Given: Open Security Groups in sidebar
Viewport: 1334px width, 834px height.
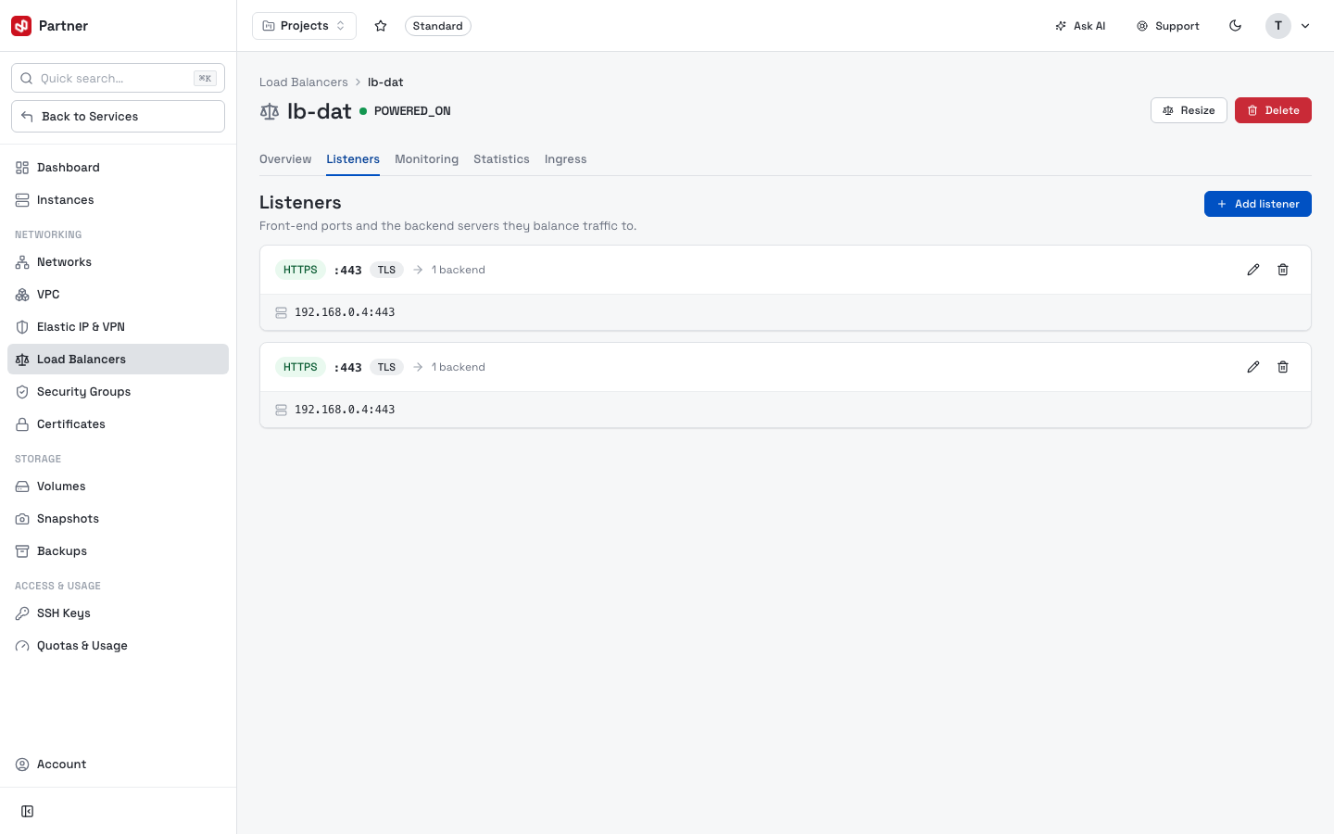Looking at the screenshot, I should [x=118, y=392].
